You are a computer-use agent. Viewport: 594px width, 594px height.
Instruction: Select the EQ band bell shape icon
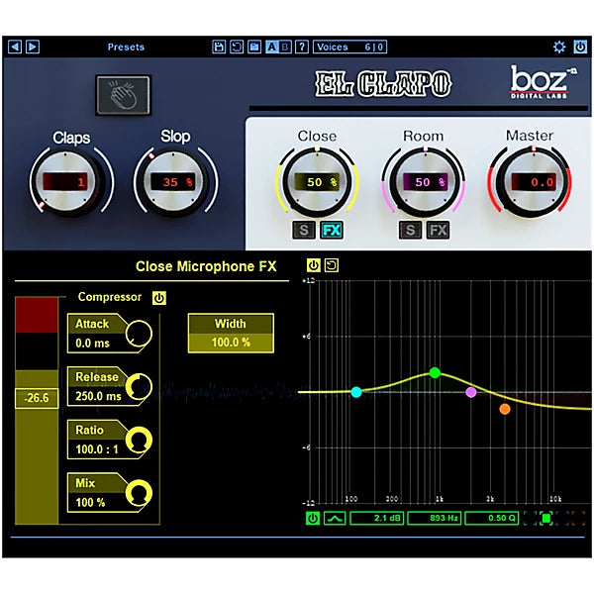pos(335,518)
